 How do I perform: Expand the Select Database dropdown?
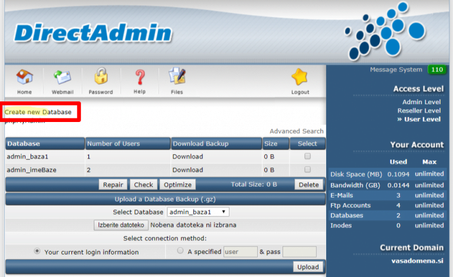tap(198, 212)
